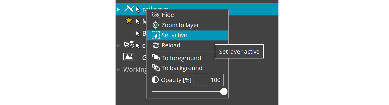Click the Opacity percent input field

(208, 80)
